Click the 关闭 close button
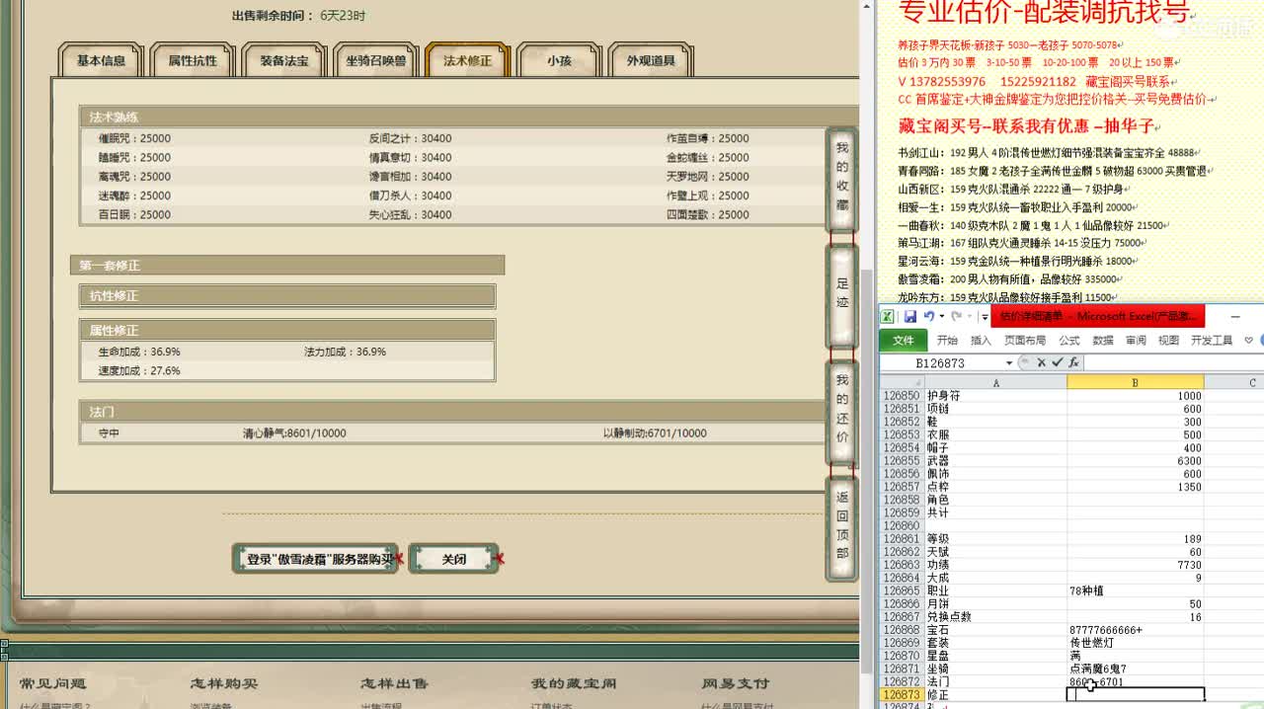This screenshot has width=1264, height=709. click(x=453, y=559)
